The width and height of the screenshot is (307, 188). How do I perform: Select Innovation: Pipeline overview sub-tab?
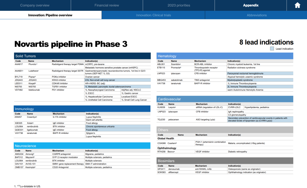pyautogui.click(x=50, y=15)
